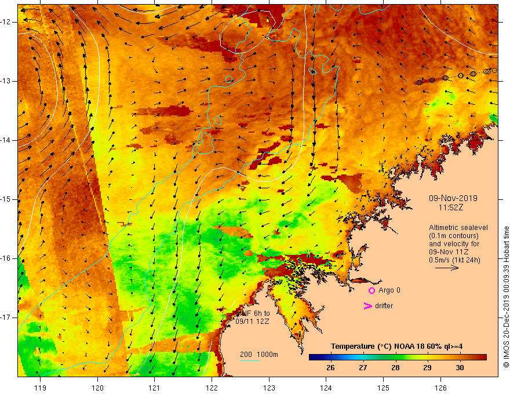Click the longitude 123 axis label
The width and height of the screenshot is (510, 394).
[269, 388]
